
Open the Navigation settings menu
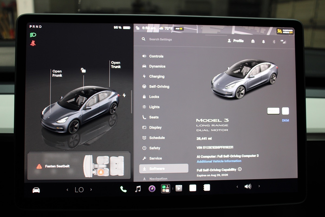click(x=155, y=179)
